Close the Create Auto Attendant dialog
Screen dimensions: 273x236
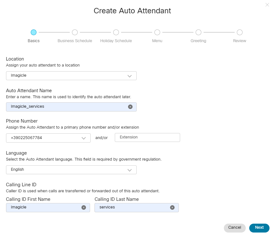click(267, 5)
